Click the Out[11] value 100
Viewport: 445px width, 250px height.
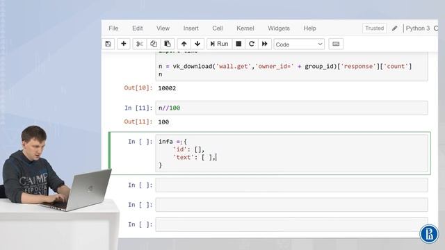coord(163,122)
